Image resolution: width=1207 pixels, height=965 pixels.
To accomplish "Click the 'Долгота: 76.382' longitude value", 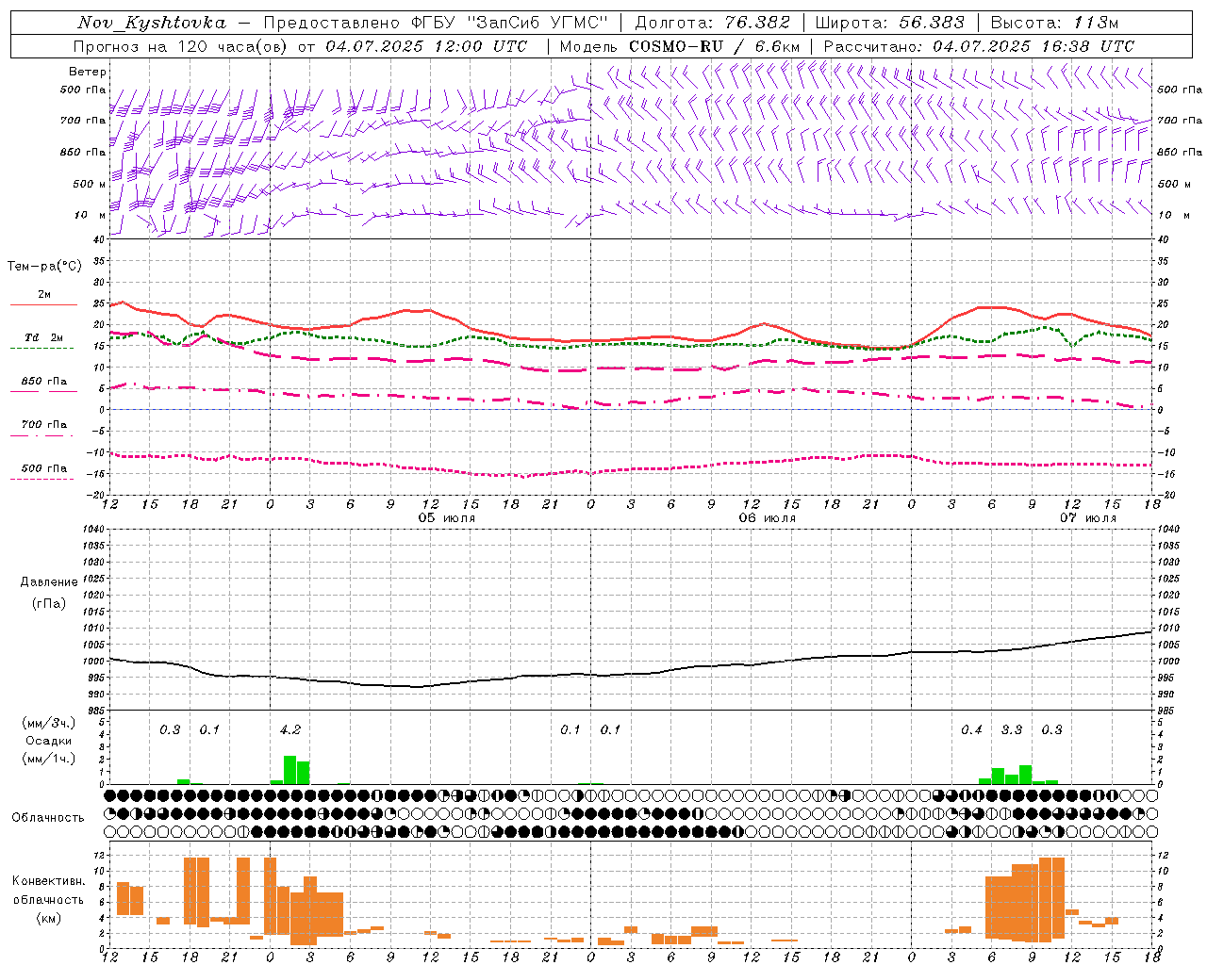I will click(712, 23).
